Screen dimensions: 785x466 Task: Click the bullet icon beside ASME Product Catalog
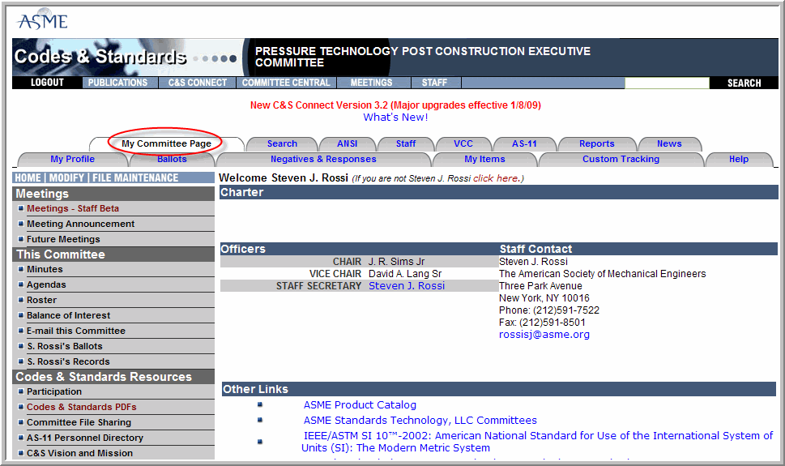point(260,405)
